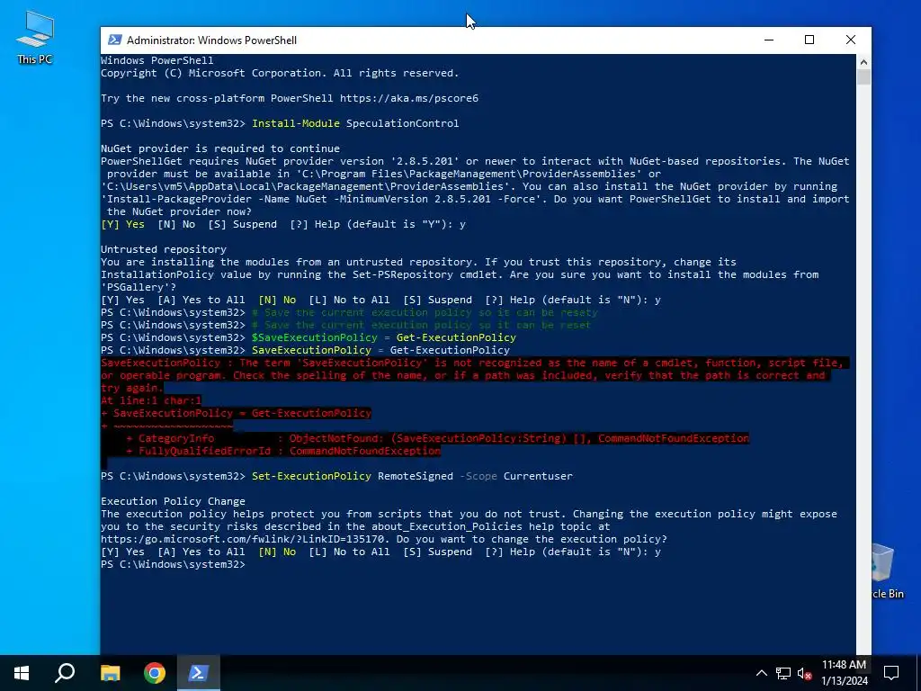Click the red 'At line:1 char:1' error line

(151, 400)
